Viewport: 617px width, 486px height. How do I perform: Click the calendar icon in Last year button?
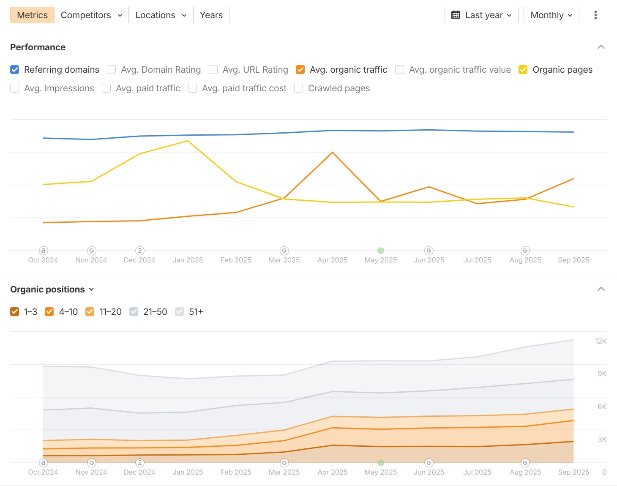456,15
